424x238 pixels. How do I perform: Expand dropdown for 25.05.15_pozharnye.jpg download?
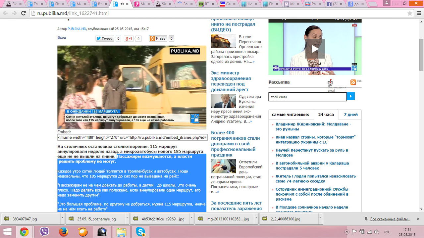point(127,219)
